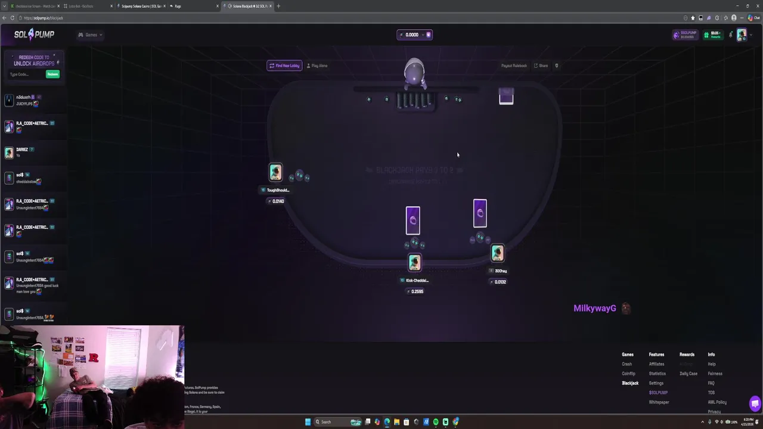The image size is (763, 429).
Task: Select the ToughShould player seat avatar
Action: point(275,172)
